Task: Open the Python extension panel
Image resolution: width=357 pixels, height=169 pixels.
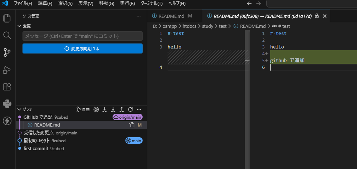Action: [x=7, y=104]
